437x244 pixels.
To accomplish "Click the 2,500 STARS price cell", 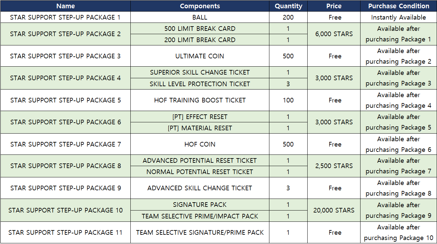I will point(334,166).
